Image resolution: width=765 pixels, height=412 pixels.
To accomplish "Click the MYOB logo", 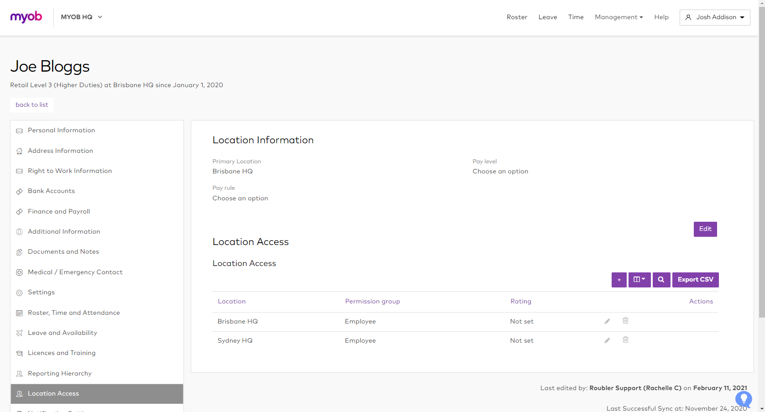I will pos(26,17).
